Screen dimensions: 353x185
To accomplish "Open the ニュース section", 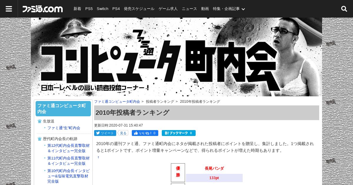I will (x=189, y=9).
